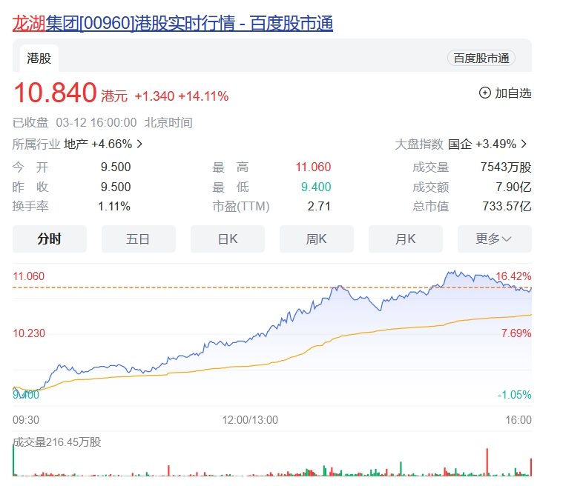This screenshot has height=486, width=563.
Task: Click the 16.42% chart axis label
Action: [513, 276]
